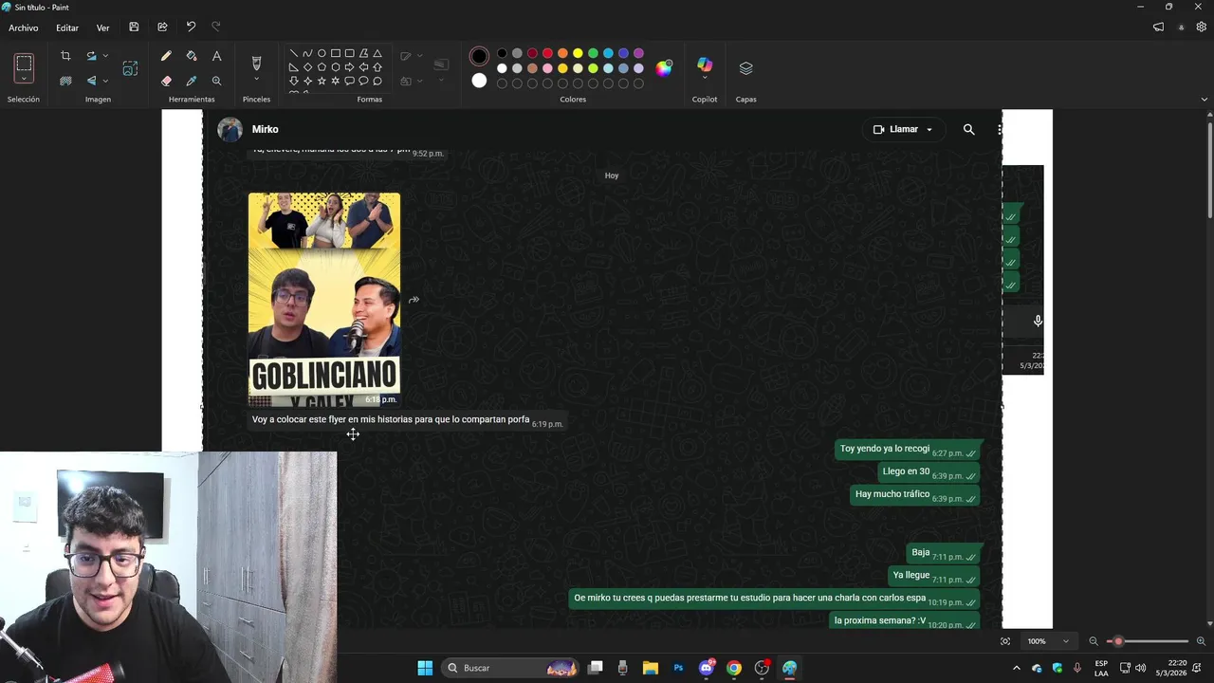Screen dimensions: 1214x683
Task: Open the Capas layers panel
Action: (x=745, y=68)
